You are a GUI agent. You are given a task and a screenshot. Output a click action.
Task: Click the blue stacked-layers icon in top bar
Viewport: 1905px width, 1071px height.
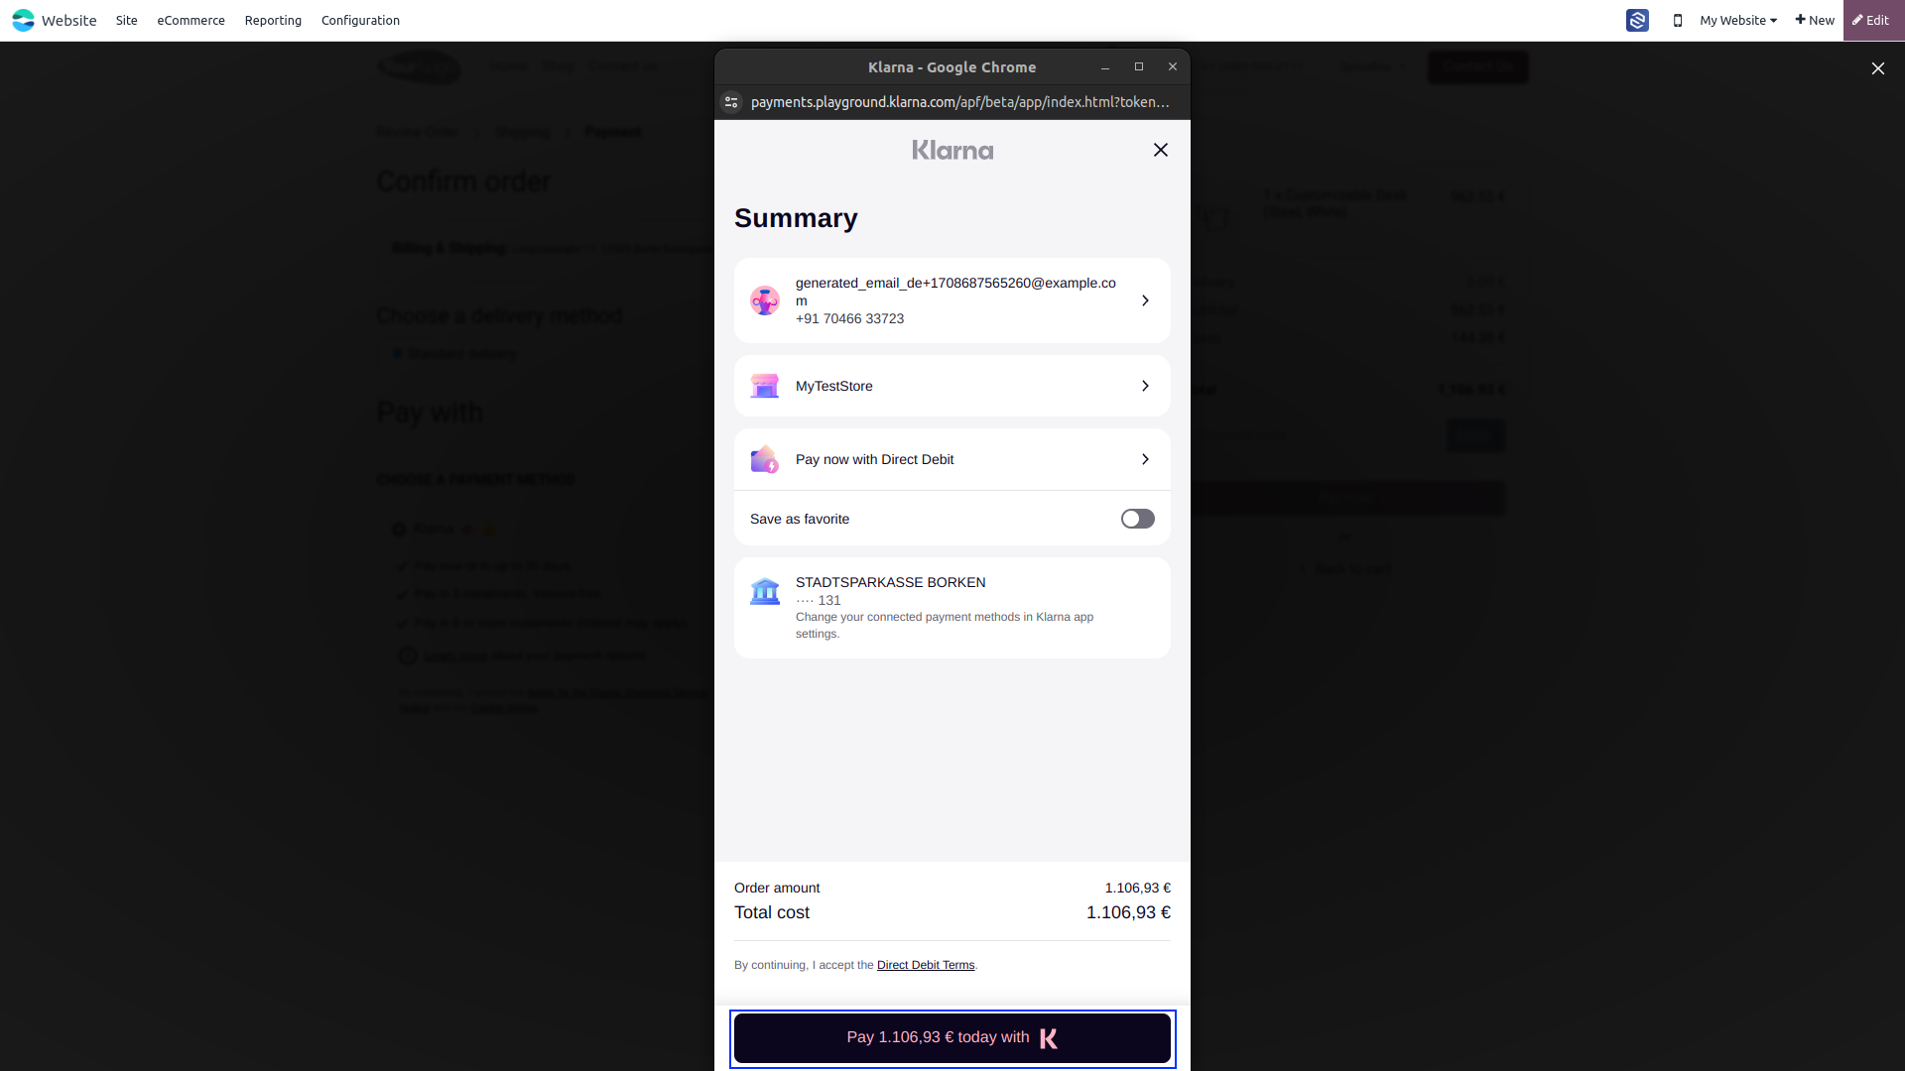click(x=1637, y=20)
